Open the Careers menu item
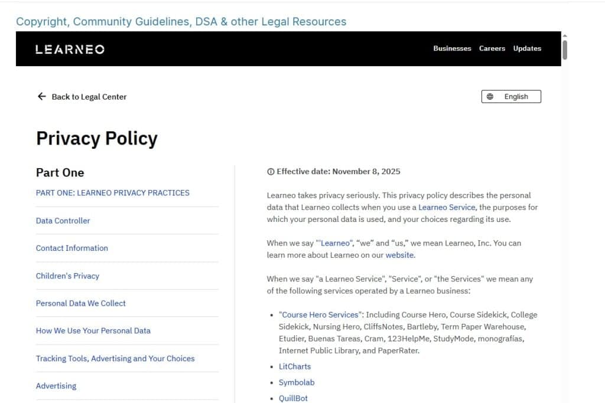 click(x=492, y=48)
